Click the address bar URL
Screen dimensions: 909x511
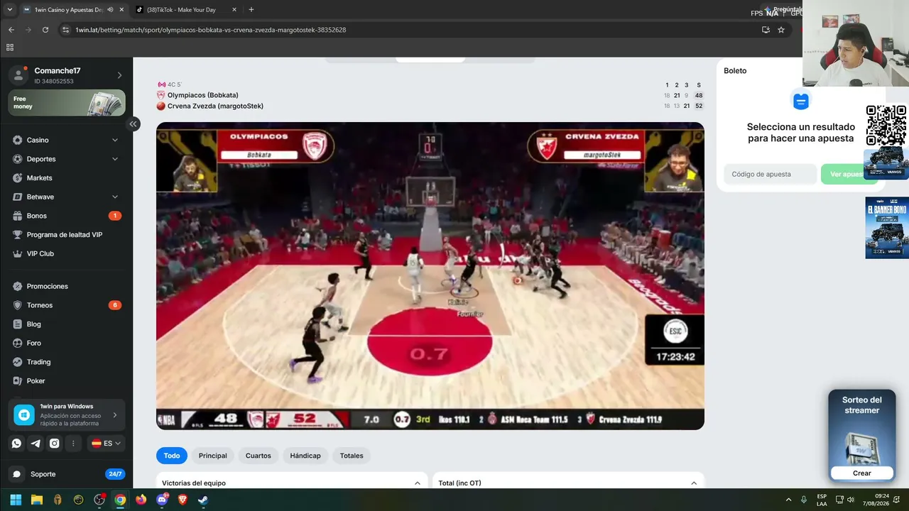[x=211, y=30]
